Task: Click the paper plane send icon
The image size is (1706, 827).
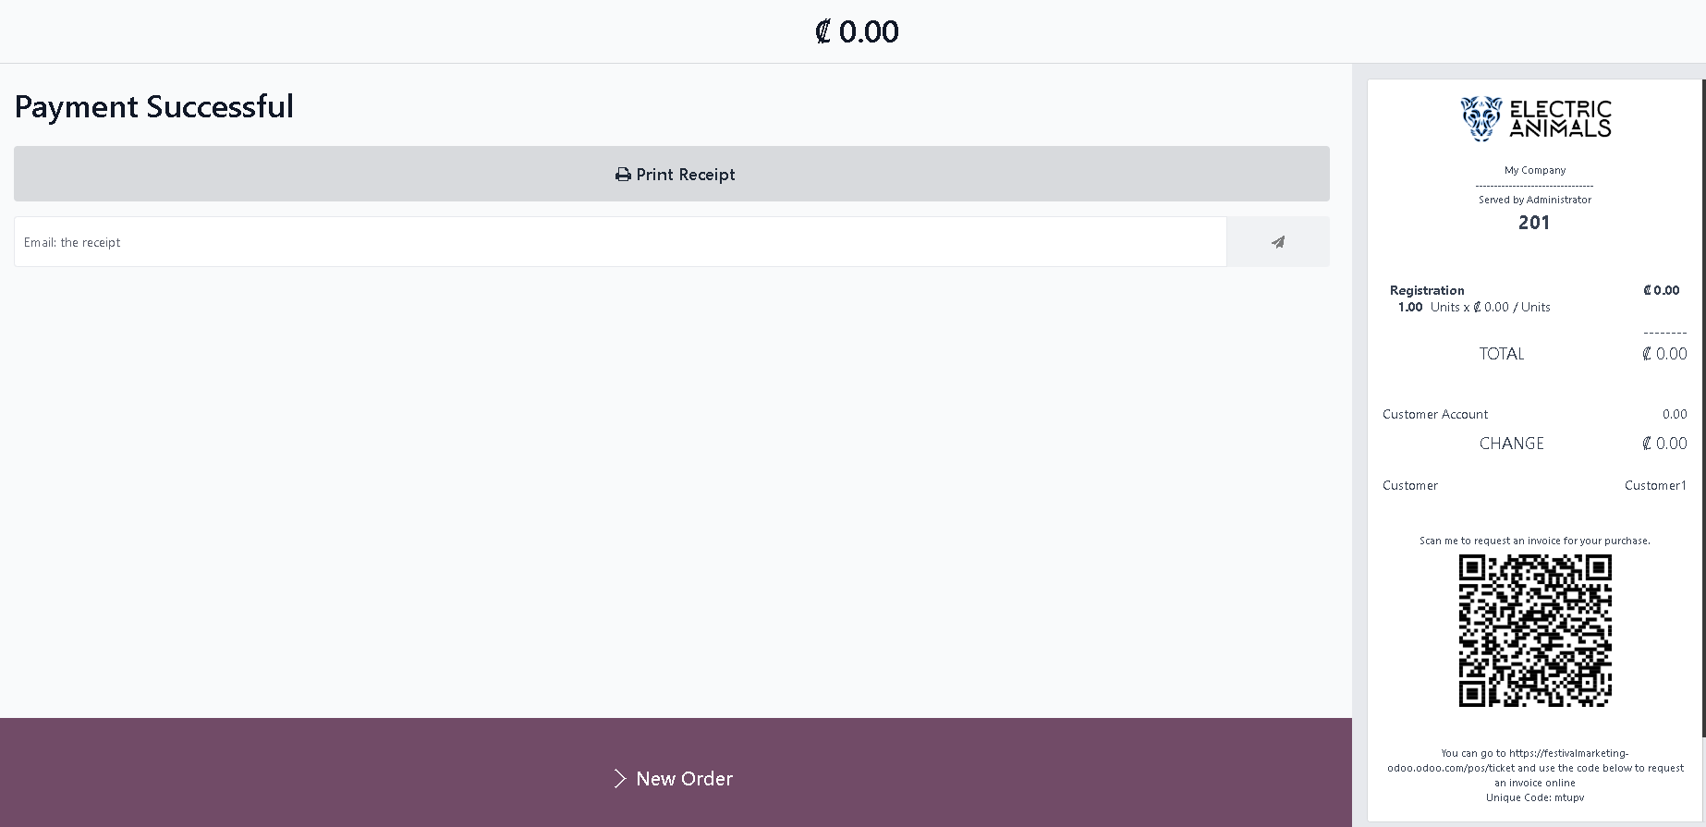Action: pos(1277,242)
